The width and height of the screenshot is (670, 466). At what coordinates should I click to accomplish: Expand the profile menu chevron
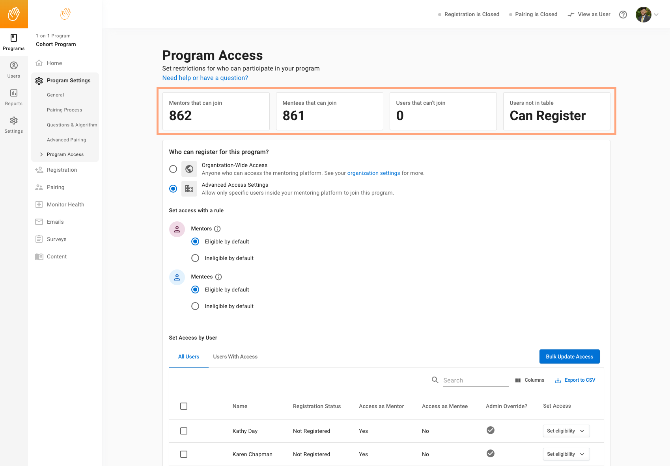(x=657, y=15)
